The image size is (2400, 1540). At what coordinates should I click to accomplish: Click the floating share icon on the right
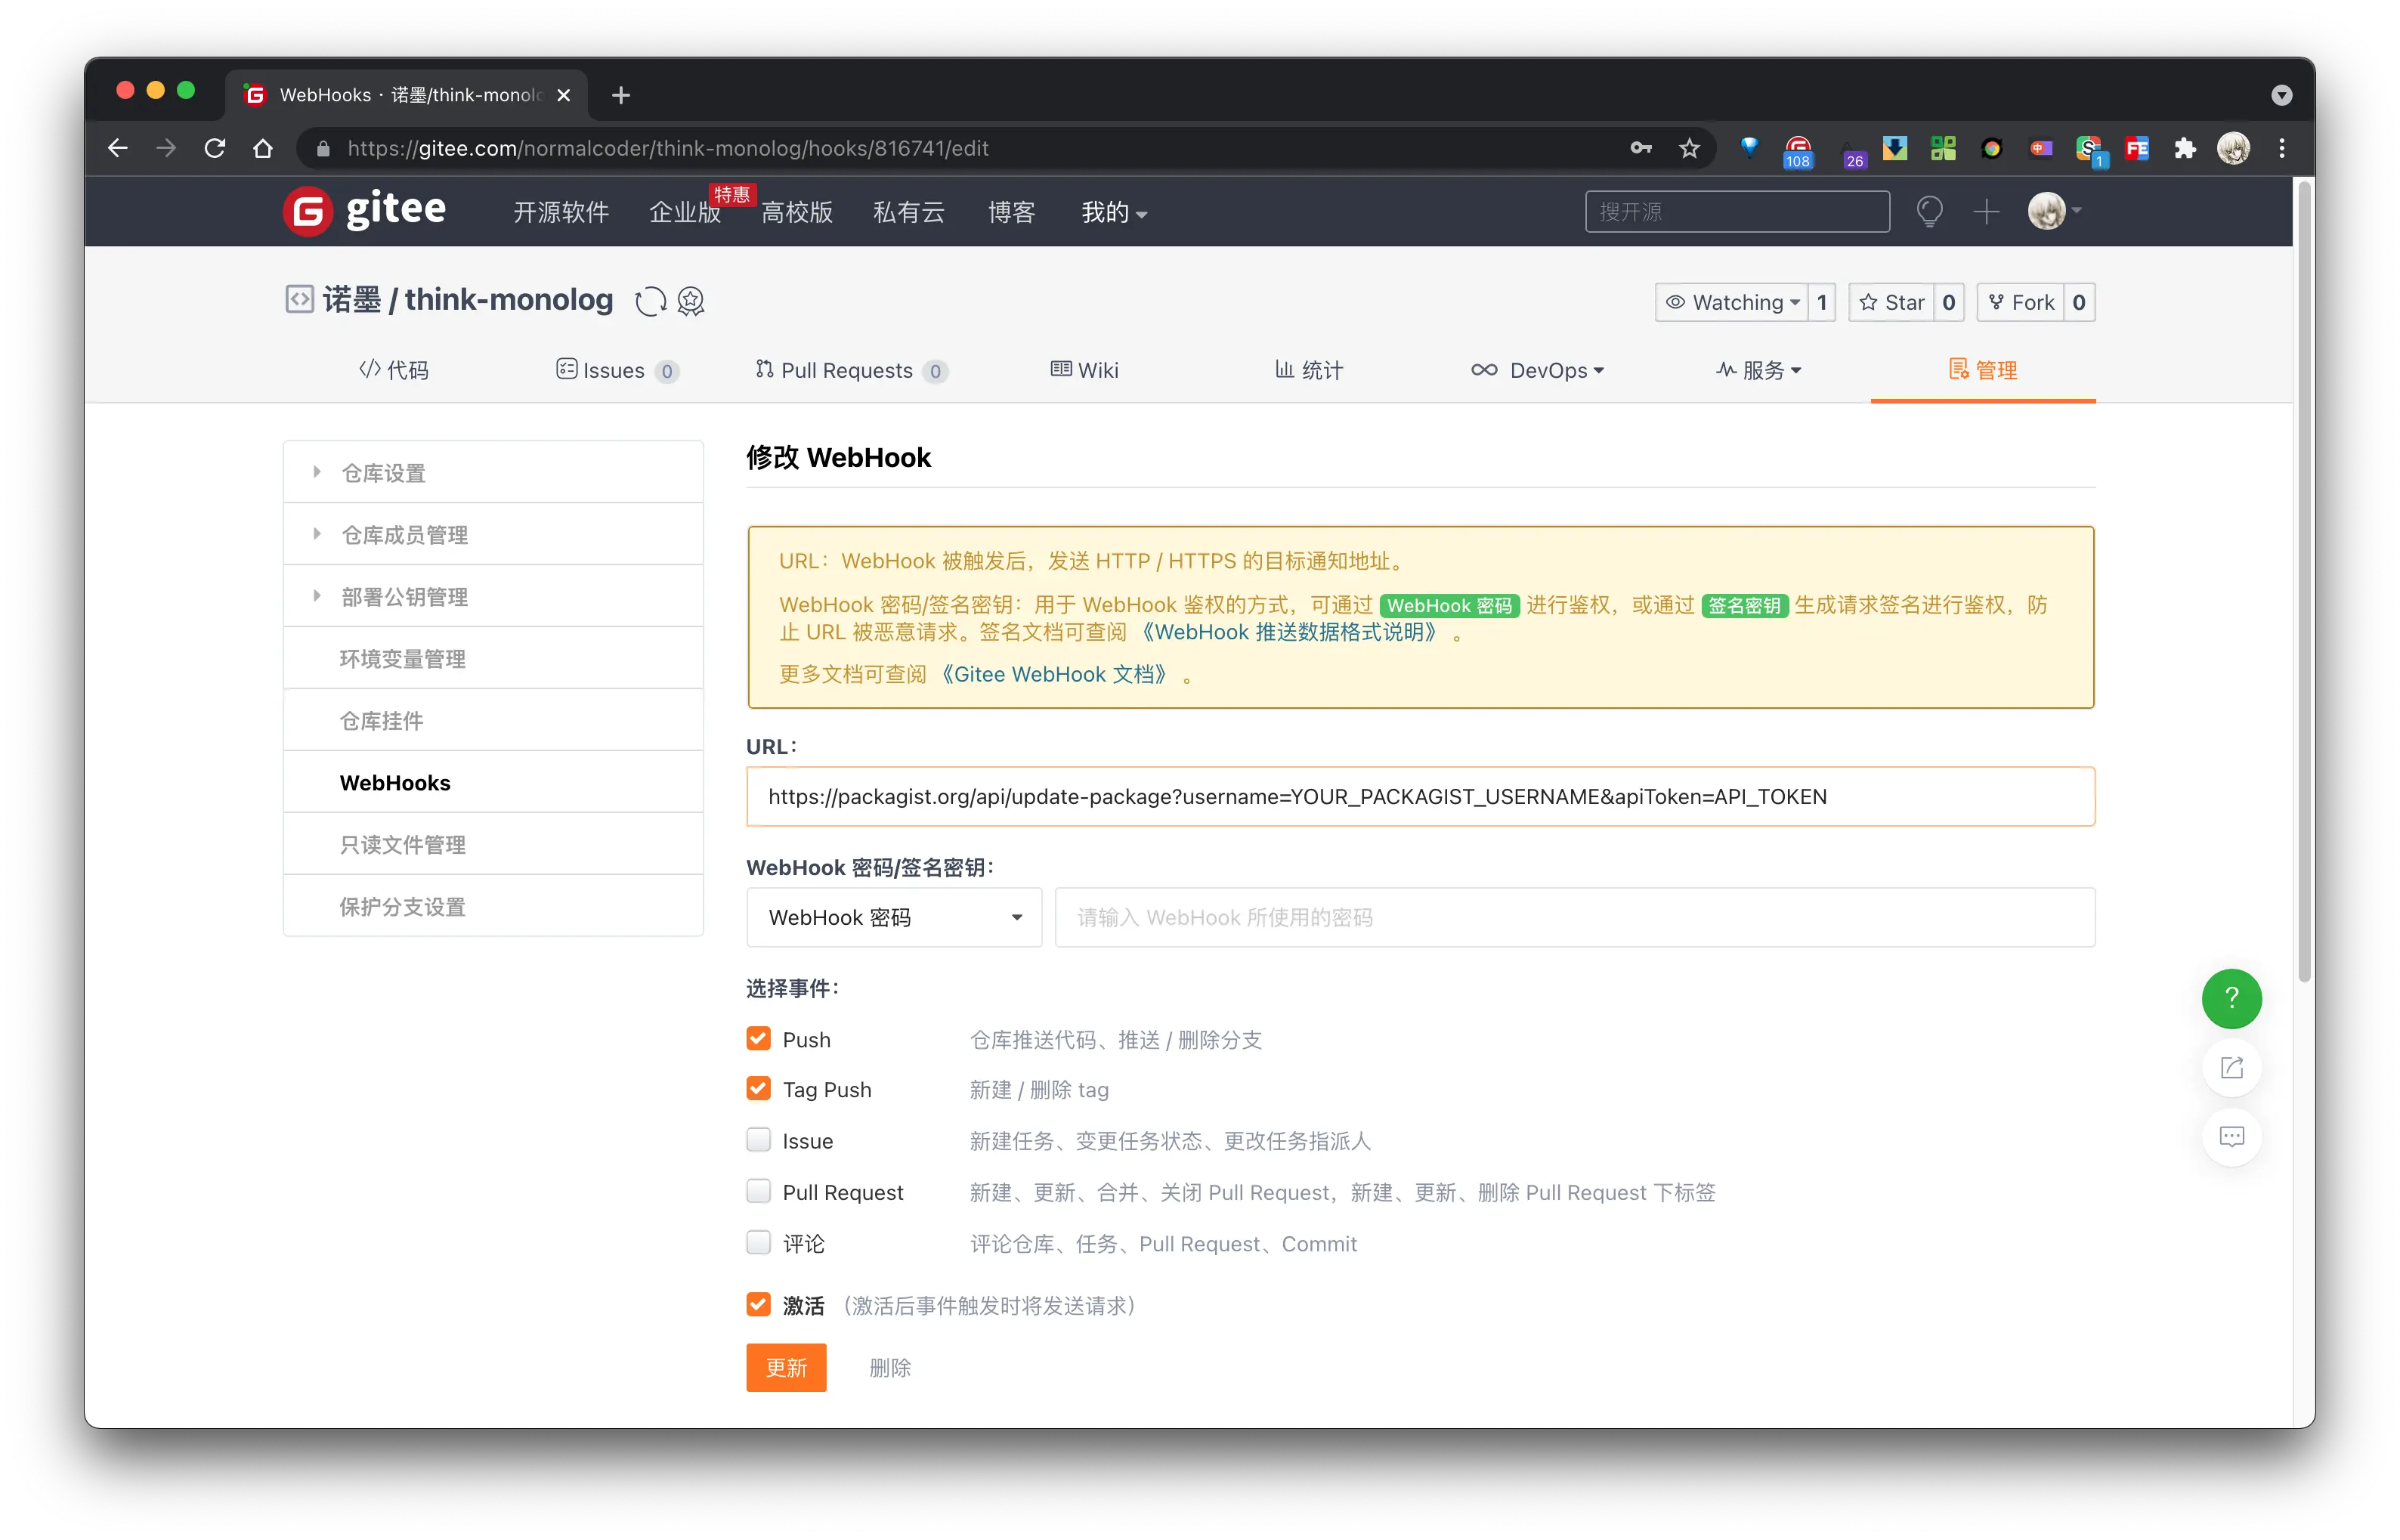coord(2232,1067)
